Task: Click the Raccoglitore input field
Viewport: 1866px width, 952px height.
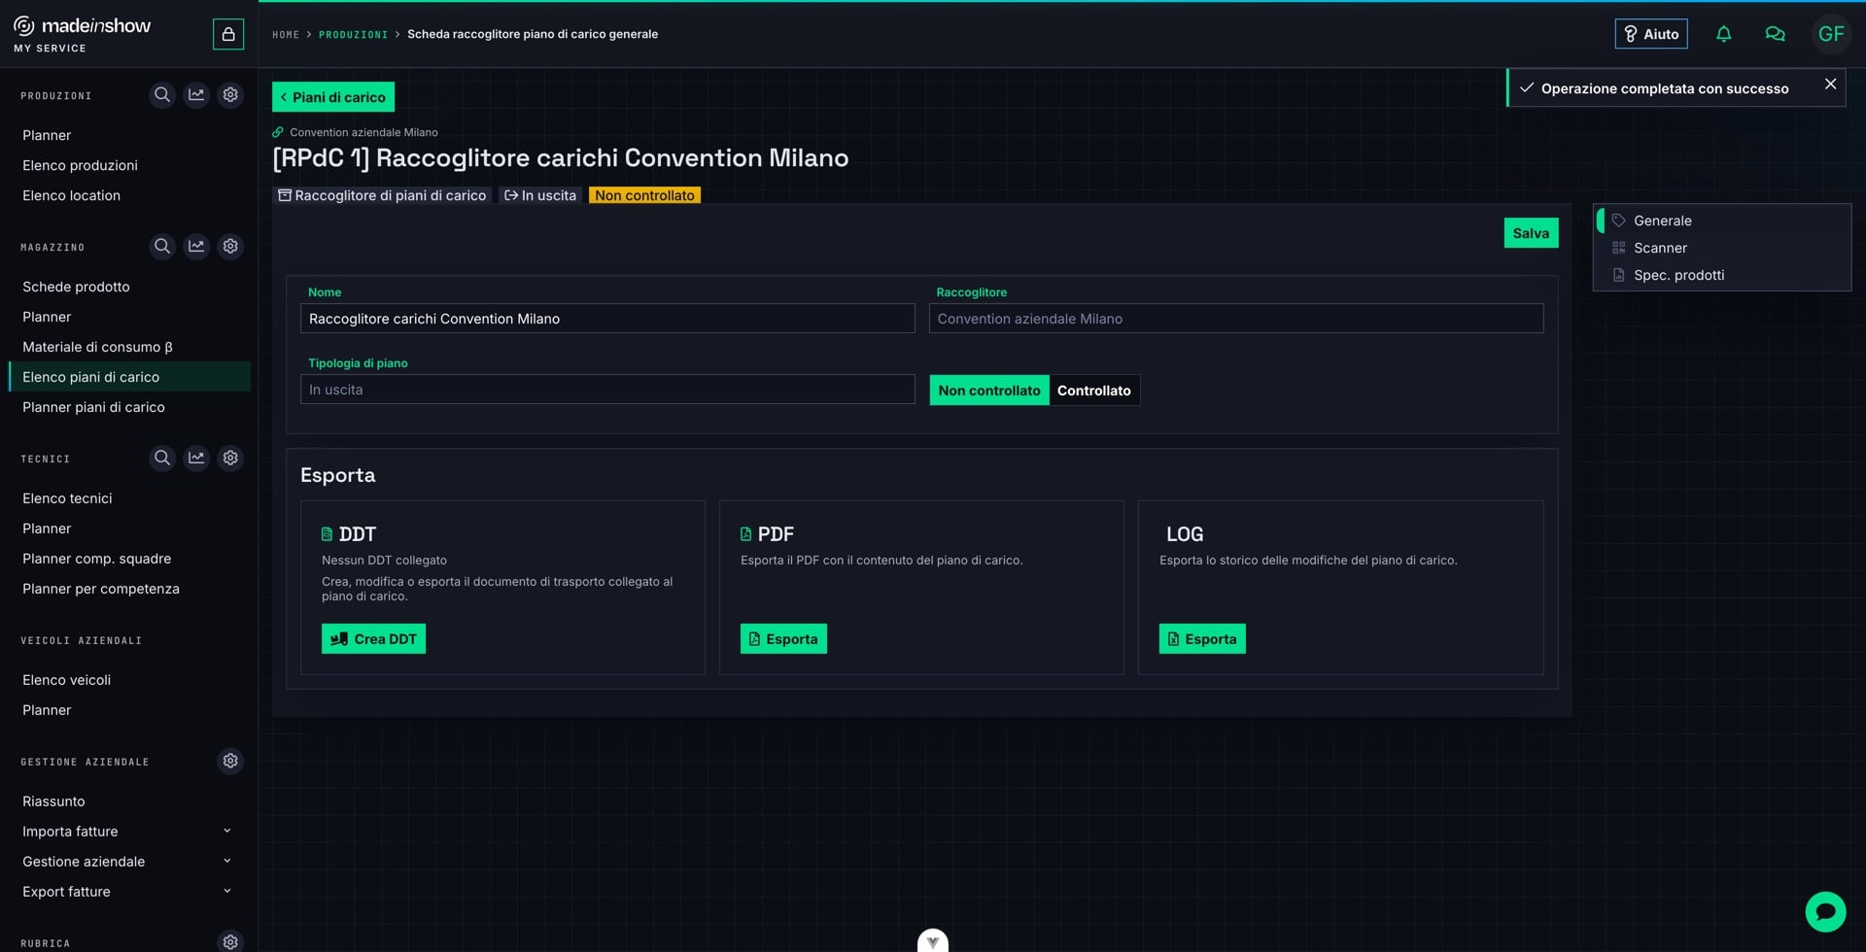Action: tap(1236, 319)
